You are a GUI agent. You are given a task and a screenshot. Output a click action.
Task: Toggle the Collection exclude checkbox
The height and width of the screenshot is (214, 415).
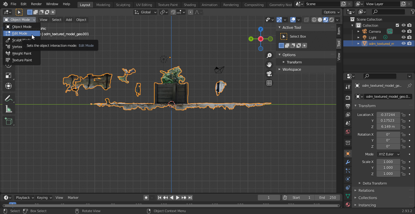(397, 25)
